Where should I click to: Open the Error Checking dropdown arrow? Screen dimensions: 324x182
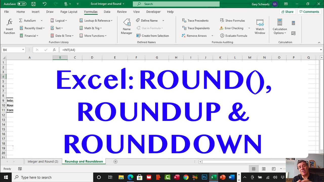pyautogui.click(x=249, y=28)
